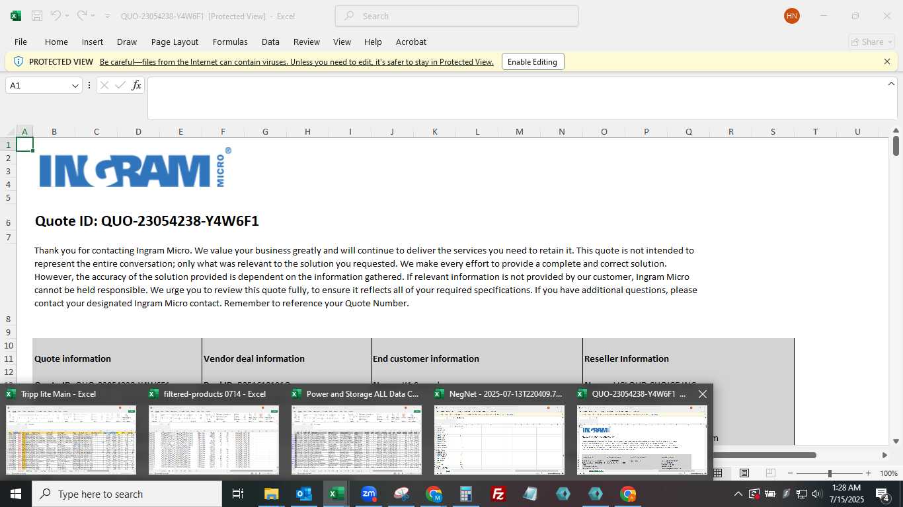Open the Data tab
The image size is (903, 507).
270,42
